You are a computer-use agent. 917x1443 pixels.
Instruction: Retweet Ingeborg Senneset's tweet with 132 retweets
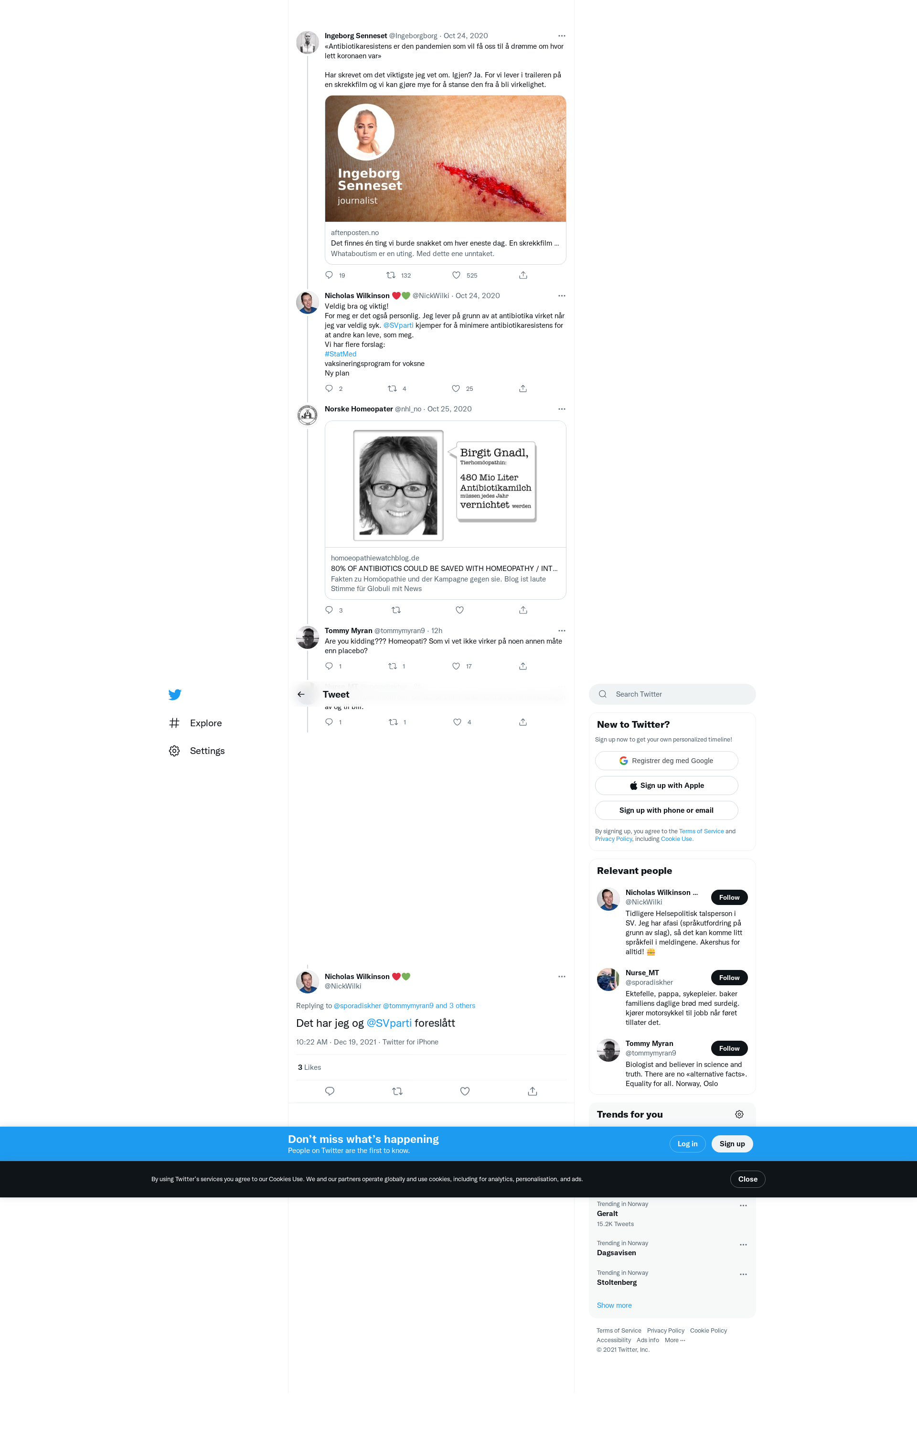tap(391, 275)
